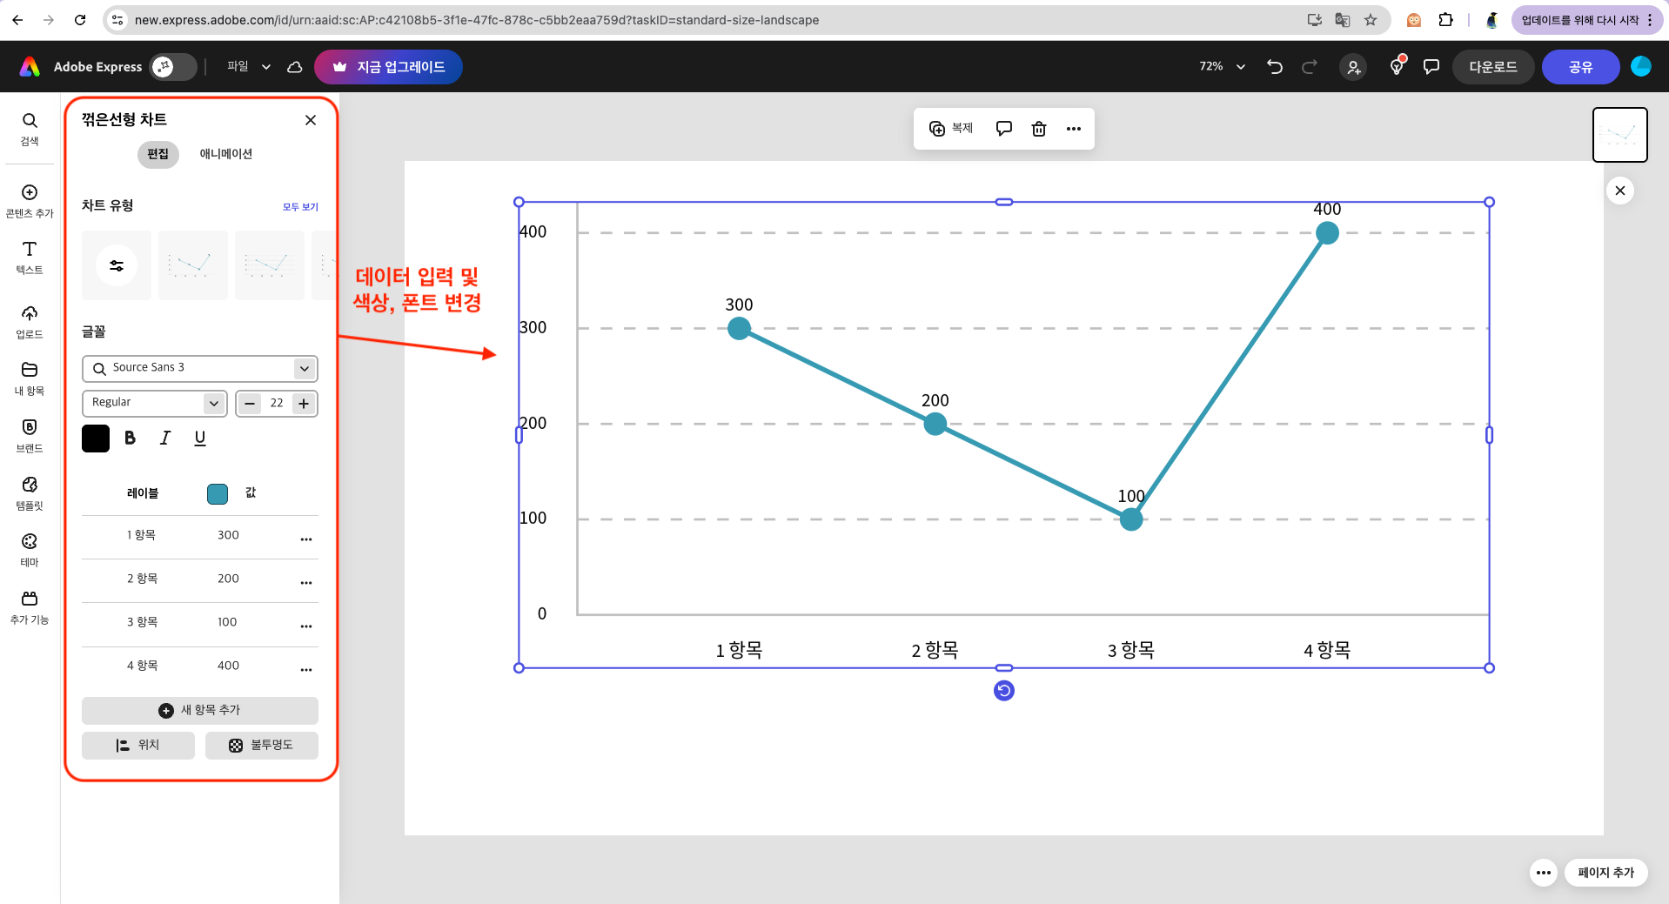Click the undo arrow in top bar
The image size is (1669, 904).
[x=1275, y=67]
